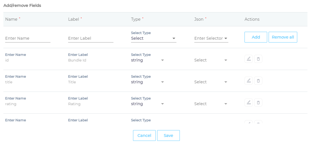Change the type dropdown for title row
312x144 pixels.
pos(148,82)
